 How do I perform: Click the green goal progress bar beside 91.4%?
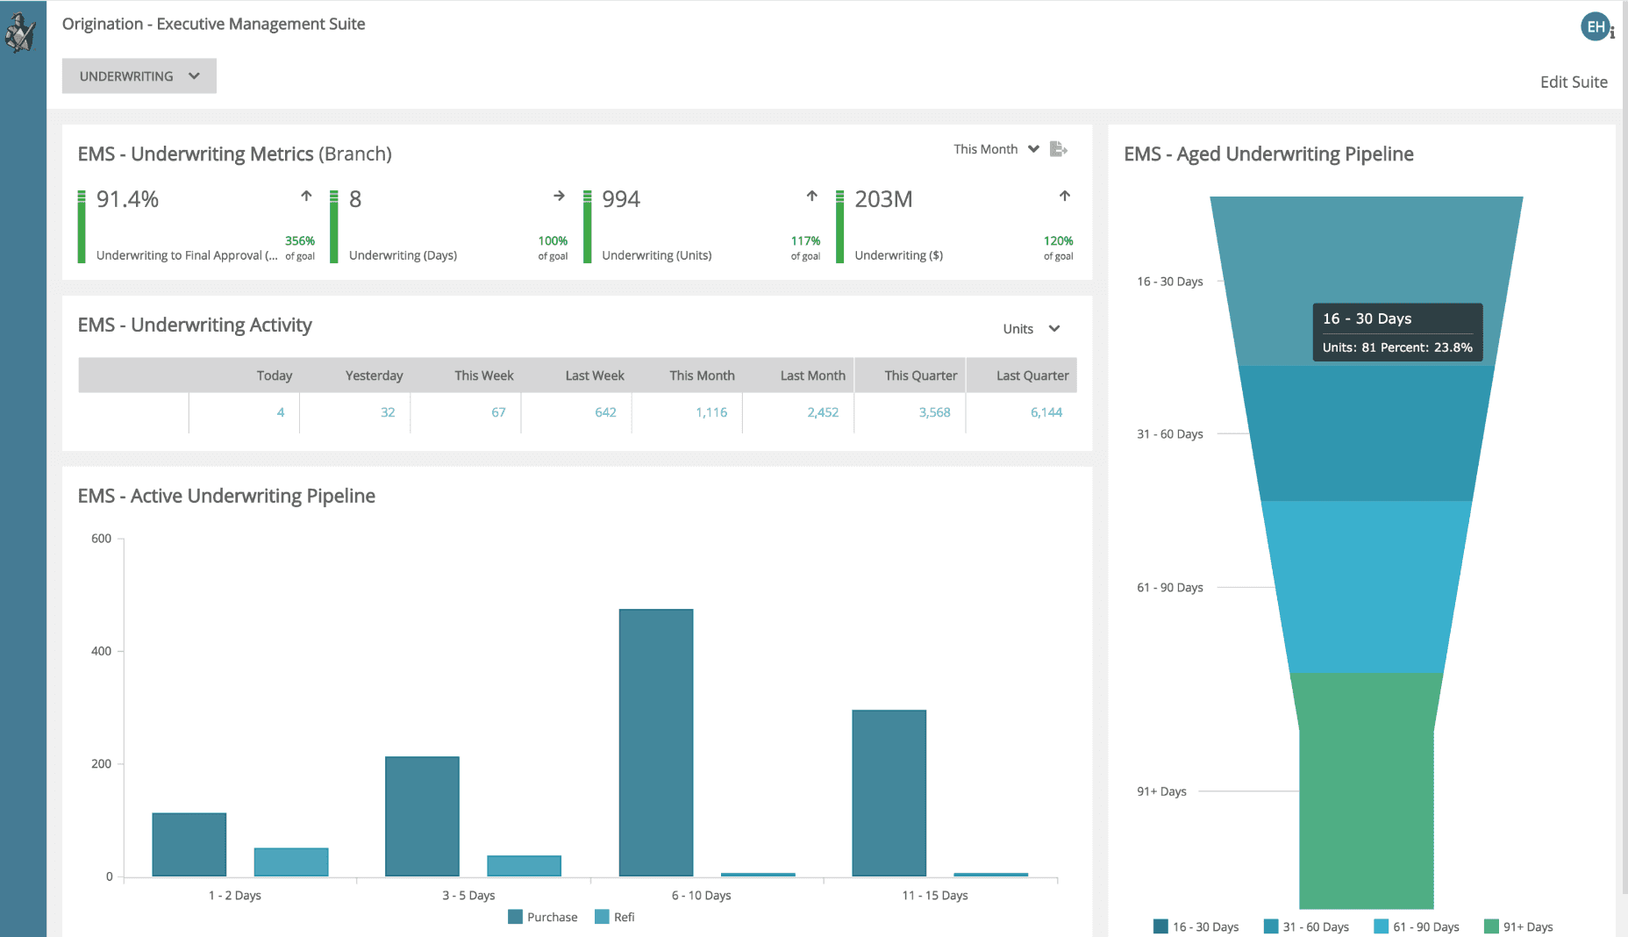81,225
